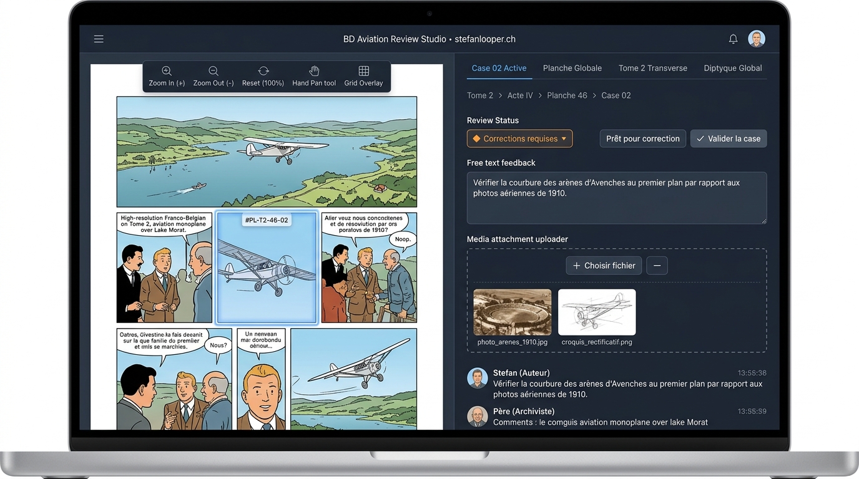Click the Zoom In (+) tool

[167, 76]
